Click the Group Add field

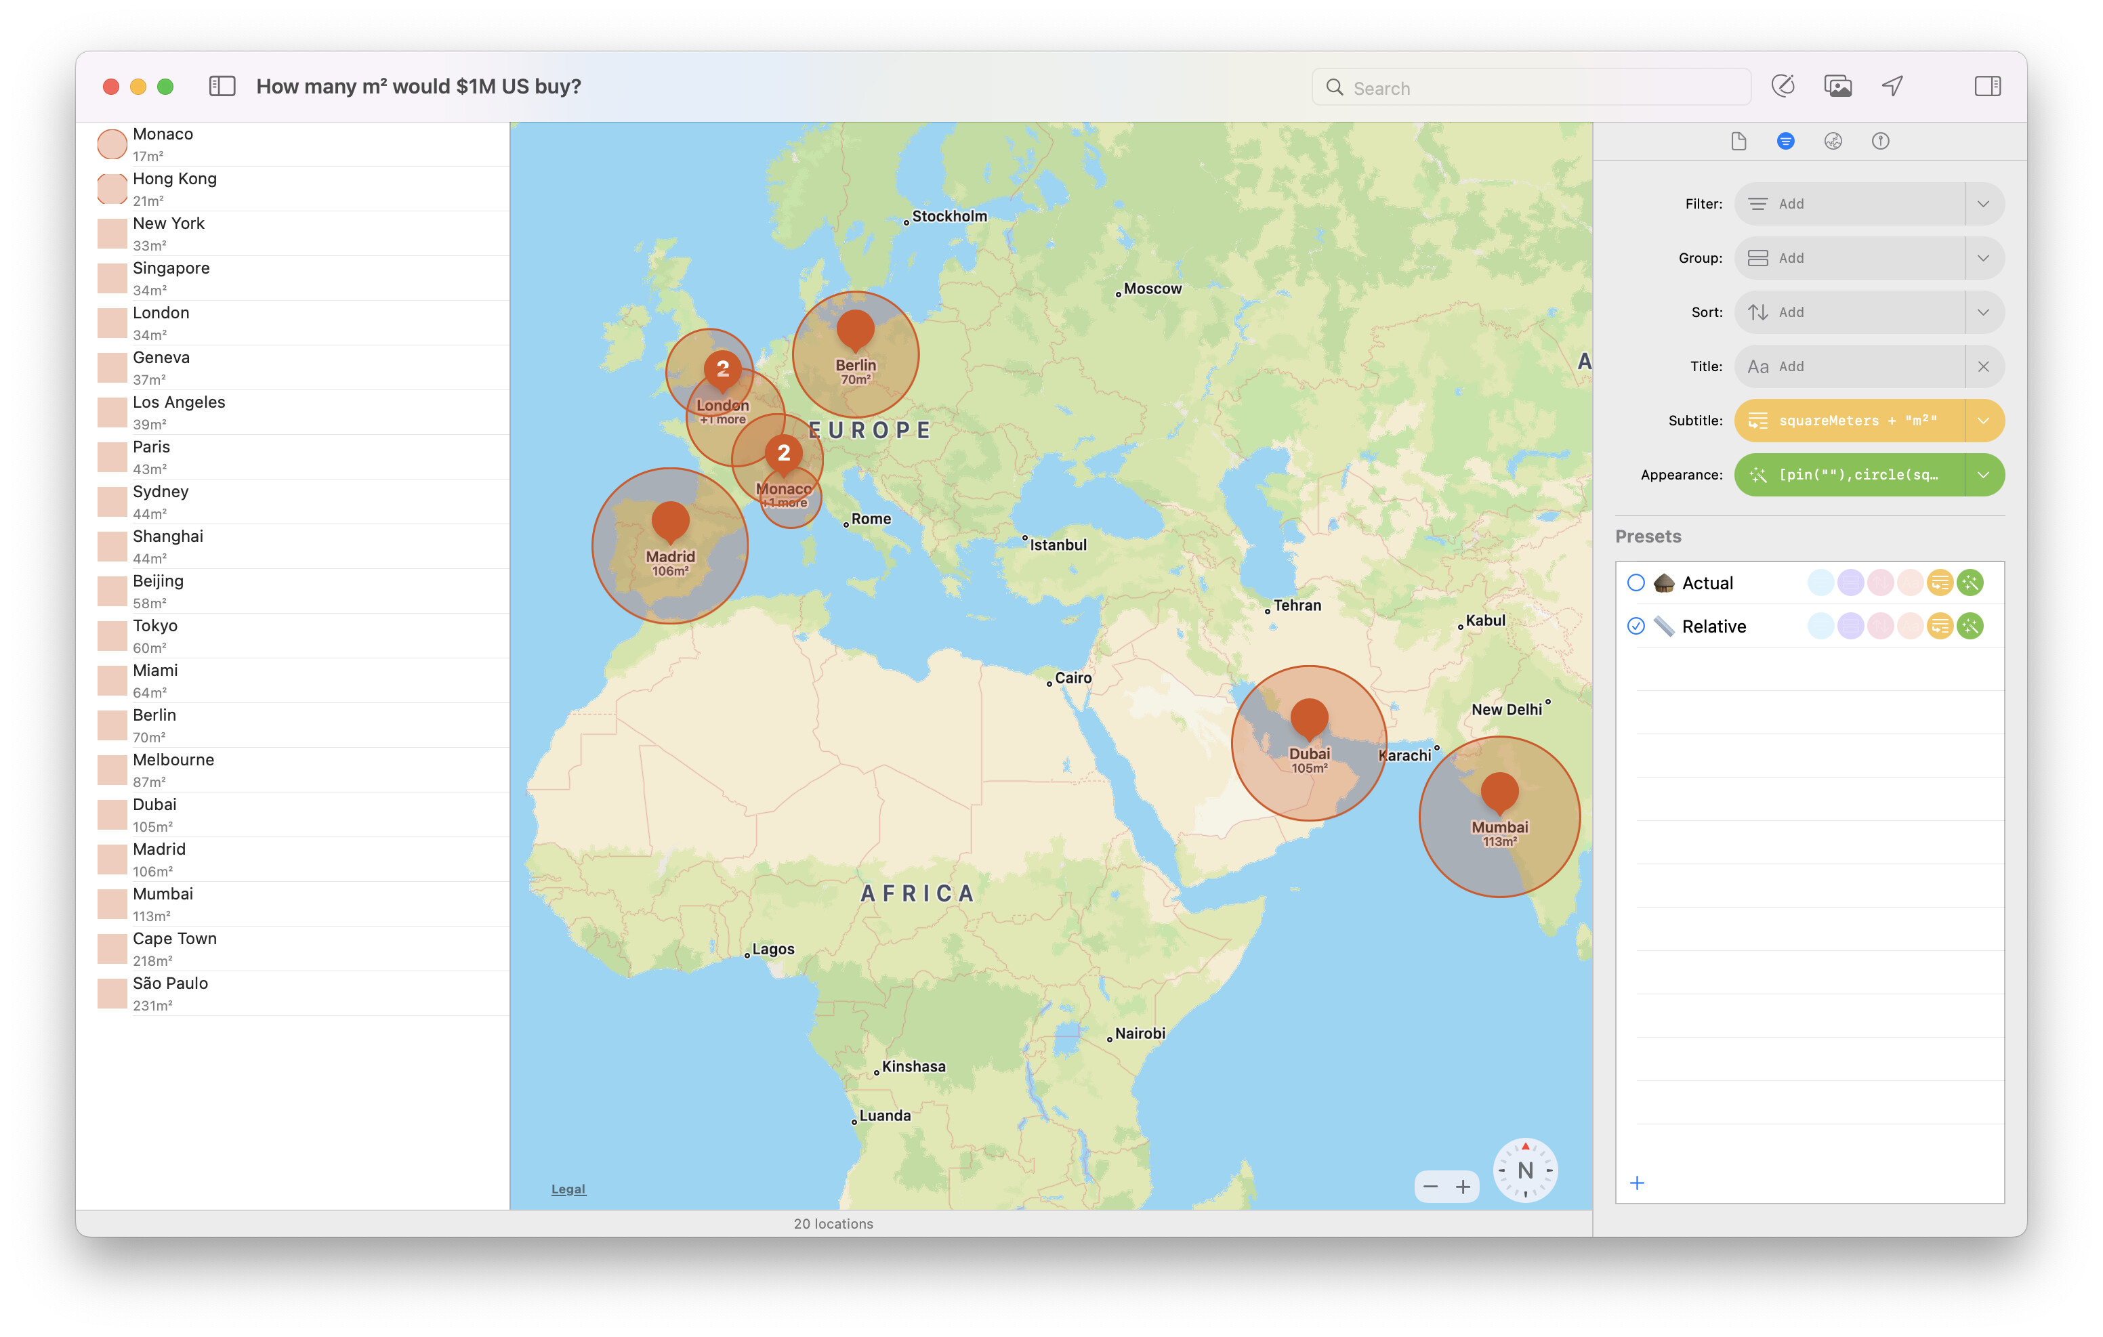1850,257
